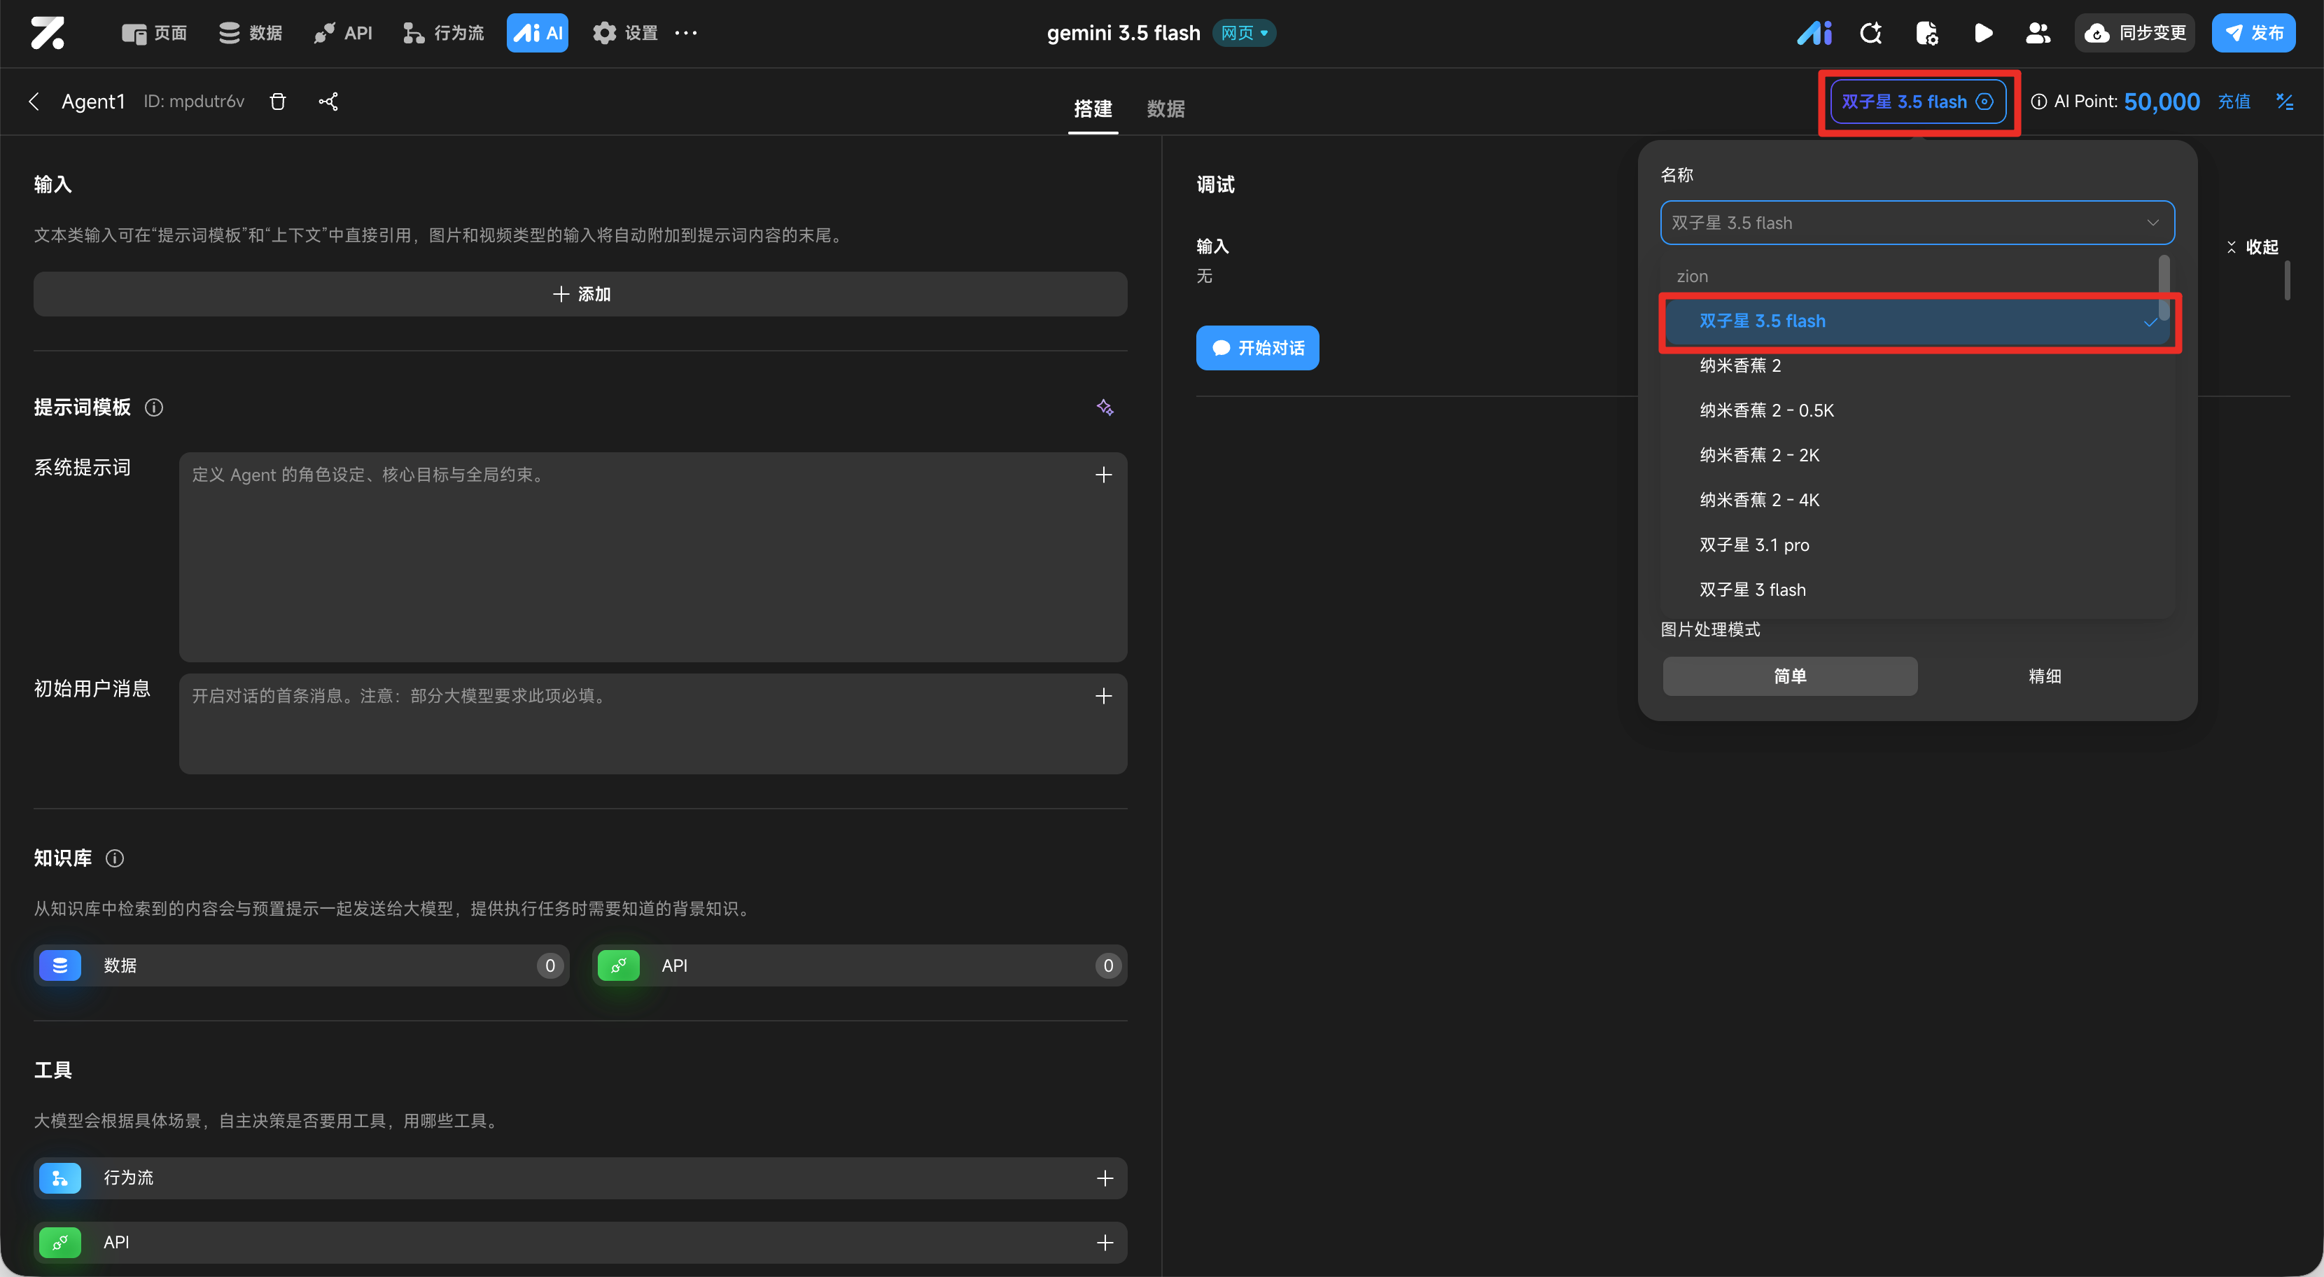This screenshot has width=2324, height=1277.
Task: Open 设置 in the top navigation
Action: coord(625,32)
